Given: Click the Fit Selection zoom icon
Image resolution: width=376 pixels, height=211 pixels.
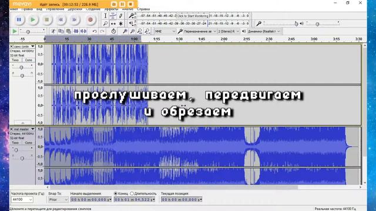Looking at the screenshot, I should point(140,31).
